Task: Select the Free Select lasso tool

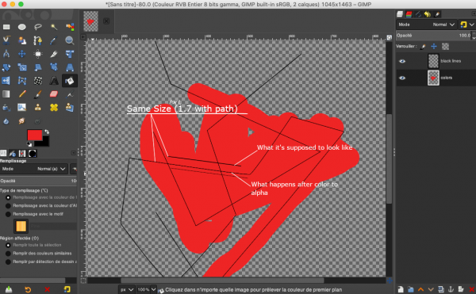Action: click(x=38, y=27)
